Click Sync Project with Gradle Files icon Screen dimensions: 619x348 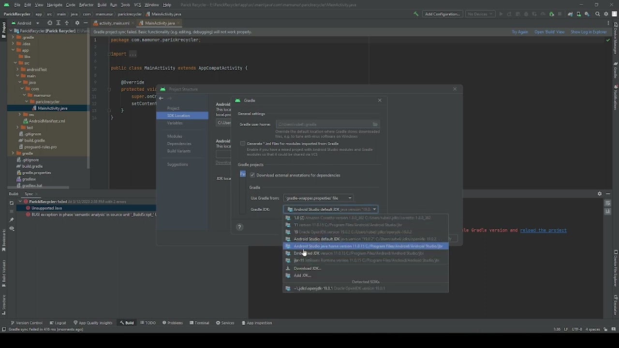tap(570, 14)
